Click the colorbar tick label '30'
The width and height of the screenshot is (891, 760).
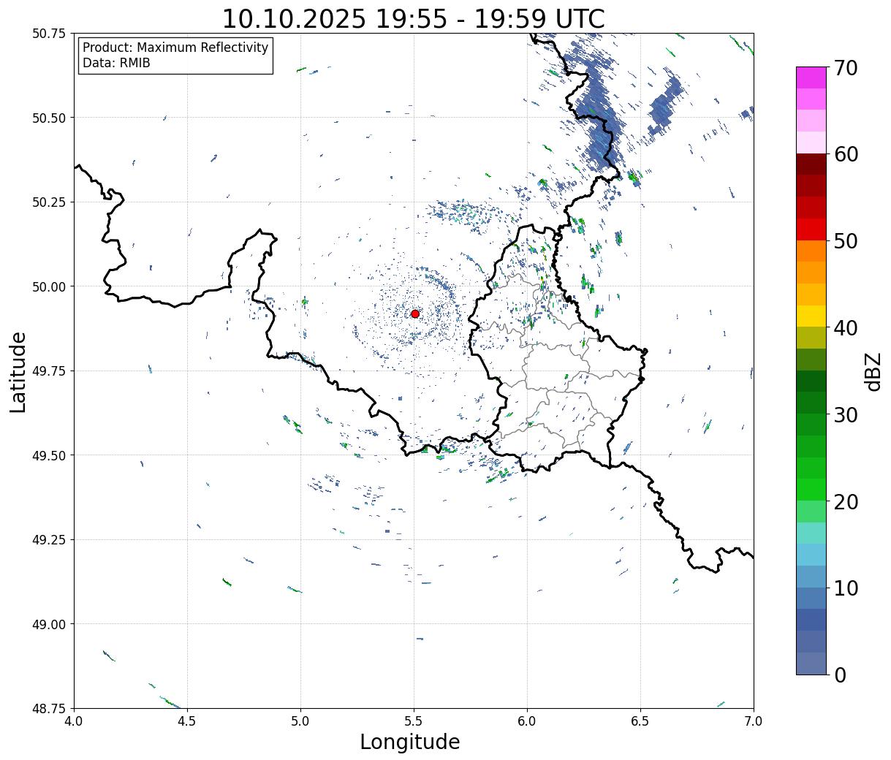pos(845,415)
